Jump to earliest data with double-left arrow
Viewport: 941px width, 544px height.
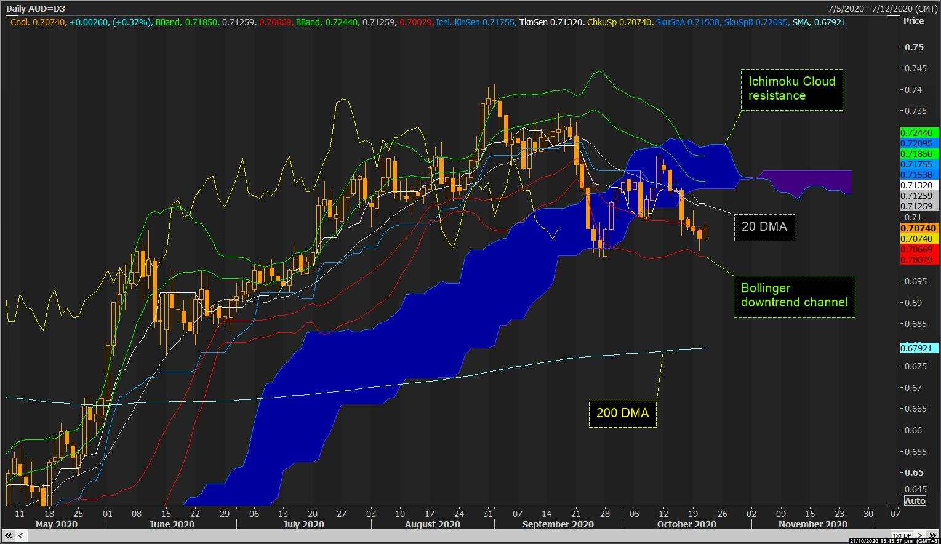pyautogui.click(x=7, y=535)
